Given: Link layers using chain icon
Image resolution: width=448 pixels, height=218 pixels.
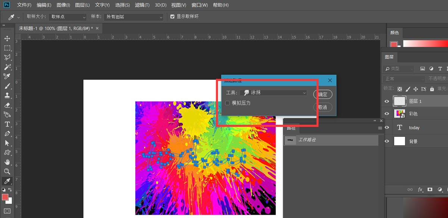Looking at the screenshot, I should pyautogui.click(x=410, y=190).
